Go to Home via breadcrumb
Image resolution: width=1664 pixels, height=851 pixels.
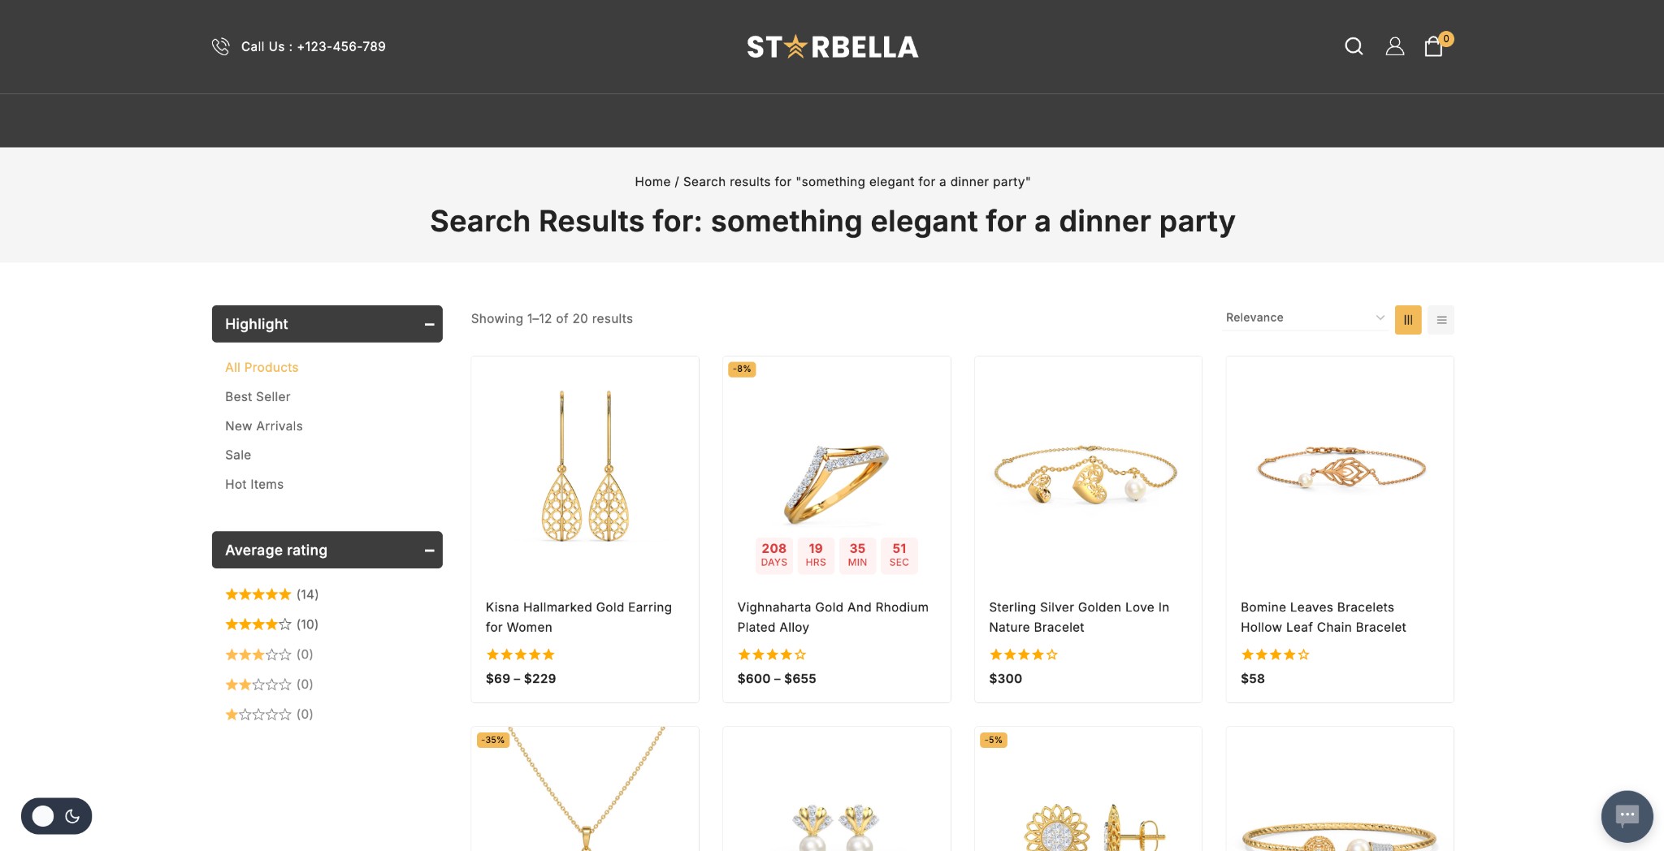652,182
